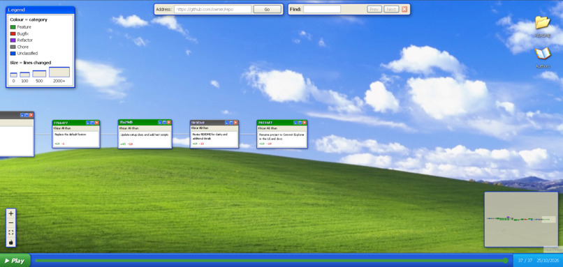Click the Prev find button
Screen dimensions: 563x267
(x=374, y=9)
